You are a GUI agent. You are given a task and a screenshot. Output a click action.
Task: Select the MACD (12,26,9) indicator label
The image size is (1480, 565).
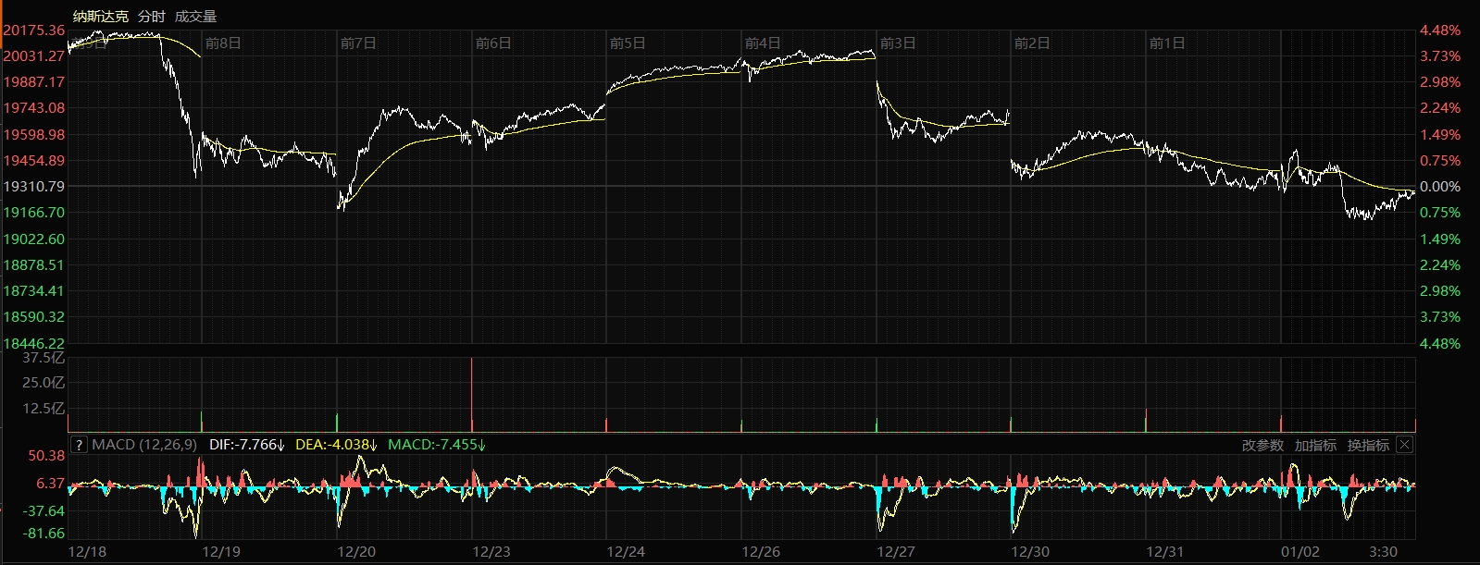pyautogui.click(x=144, y=445)
